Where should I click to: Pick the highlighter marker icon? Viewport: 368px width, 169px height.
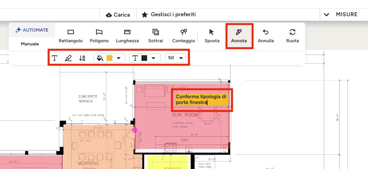68,58
